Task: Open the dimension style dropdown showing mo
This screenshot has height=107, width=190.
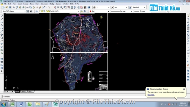Action: [x=127, y=7]
